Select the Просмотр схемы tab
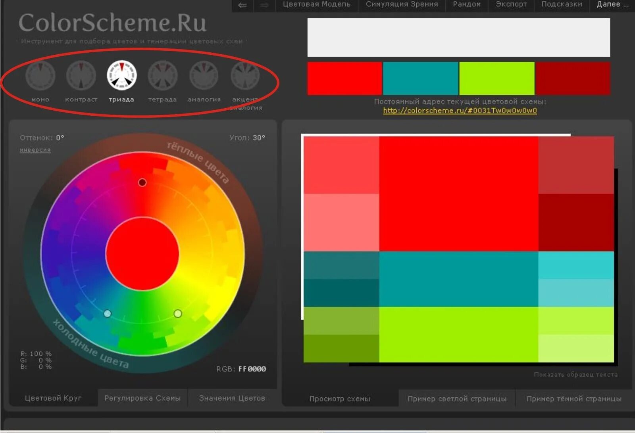This screenshot has width=635, height=433. pyautogui.click(x=340, y=399)
